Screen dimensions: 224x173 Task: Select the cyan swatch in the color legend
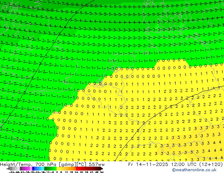pyautogui.click(x=43, y=169)
